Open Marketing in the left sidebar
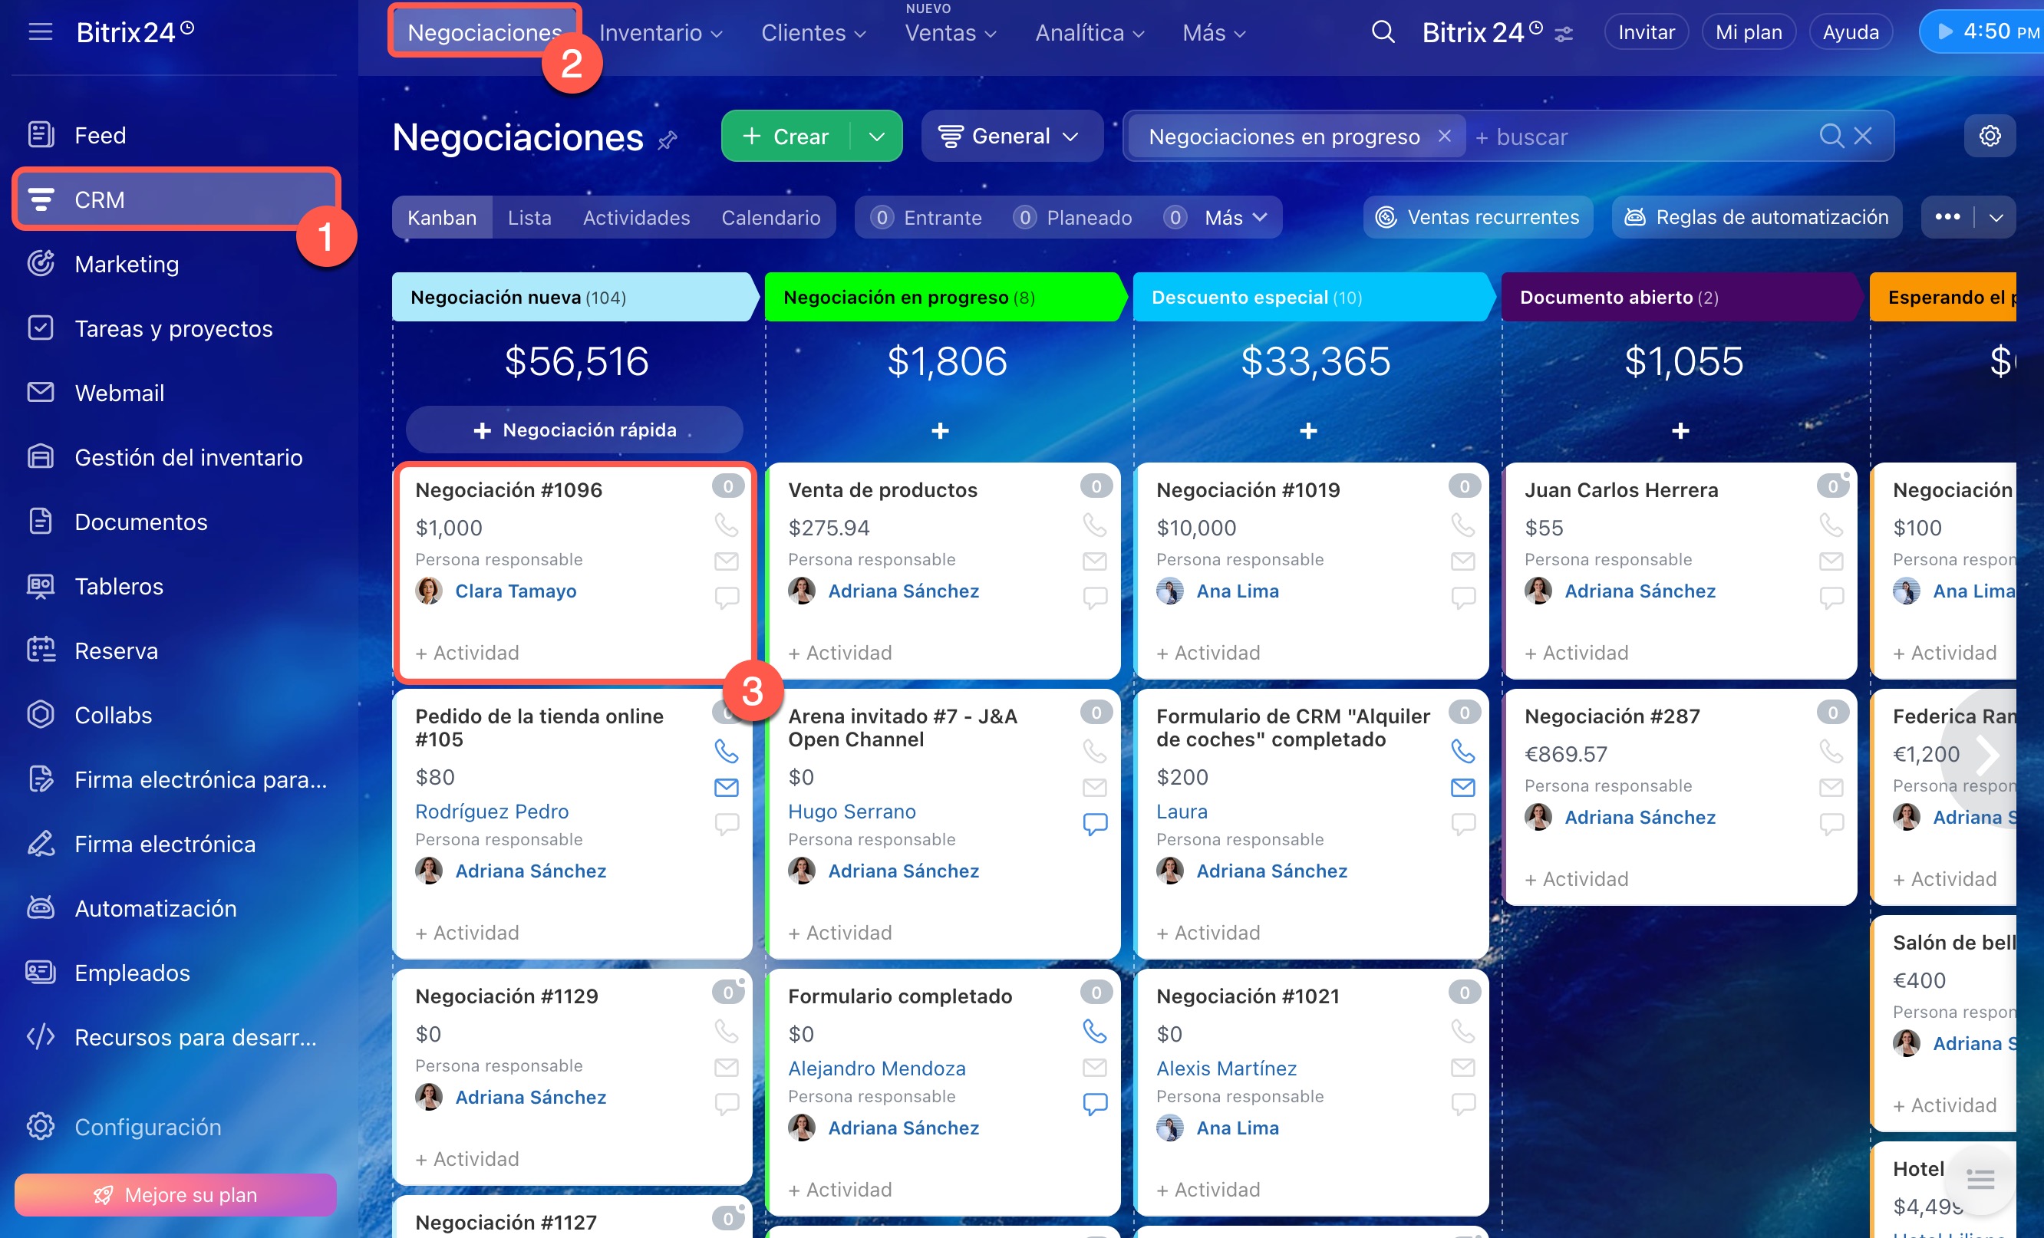The height and width of the screenshot is (1238, 2044). click(126, 264)
